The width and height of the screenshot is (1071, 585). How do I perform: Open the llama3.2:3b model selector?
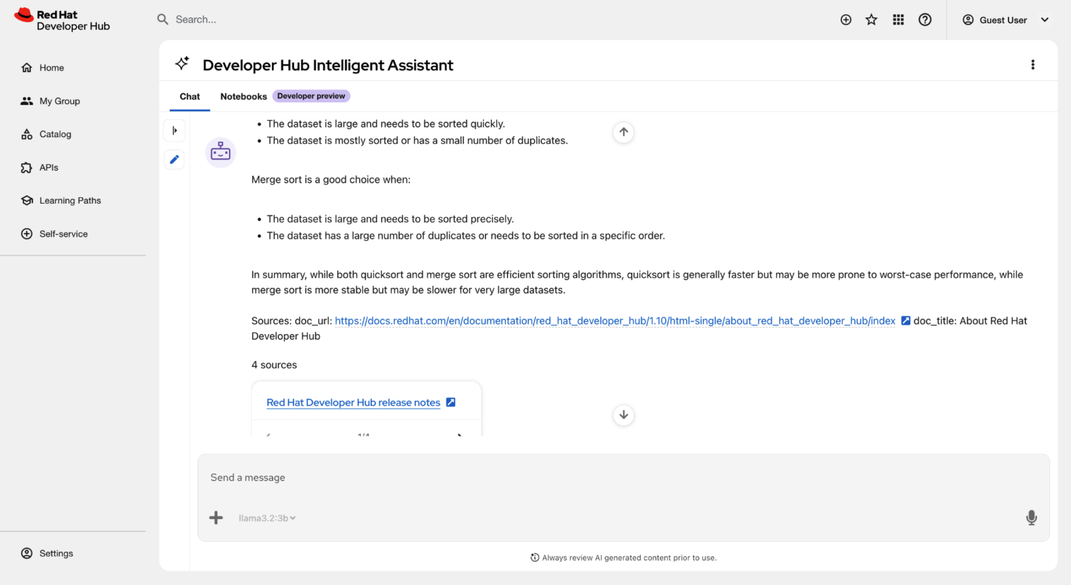[267, 518]
